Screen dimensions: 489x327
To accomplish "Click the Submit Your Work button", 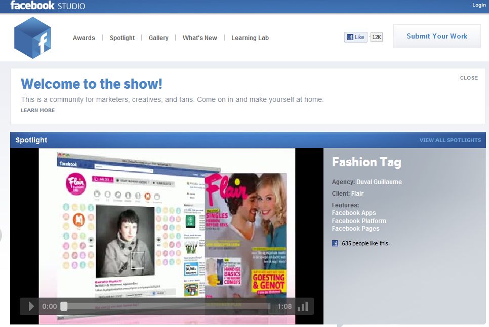I will (437, 36).
